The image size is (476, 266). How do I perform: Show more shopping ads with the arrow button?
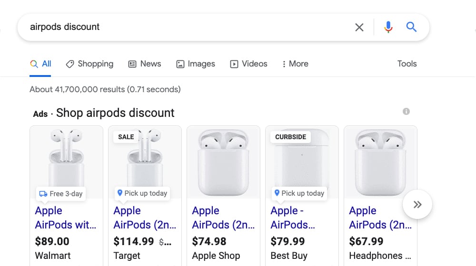pos(417,205)
